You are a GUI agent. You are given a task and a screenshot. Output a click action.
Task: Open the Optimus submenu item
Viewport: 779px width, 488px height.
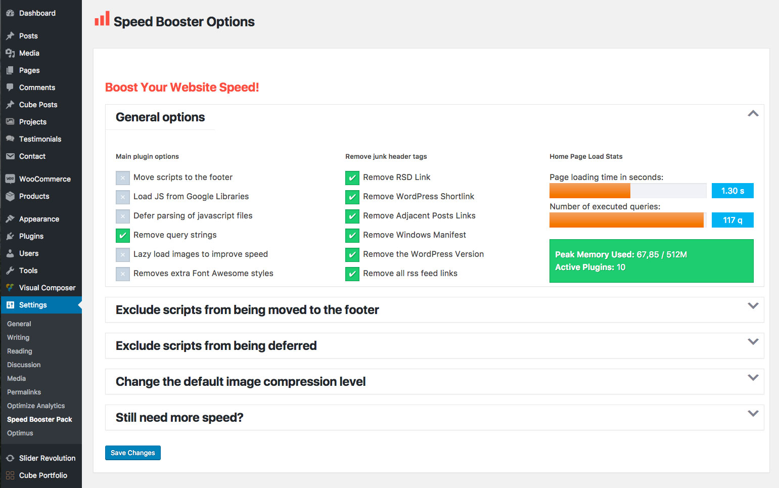click(x=20, y=433)
